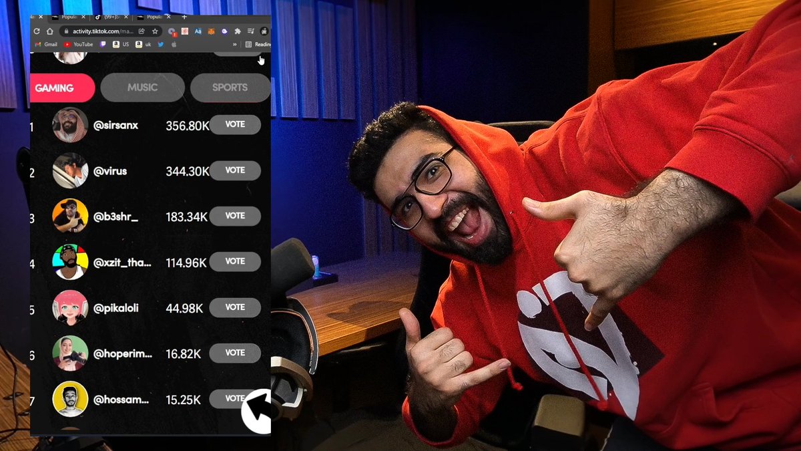The height and width of the screenshot is (451, 801).
Task: Open the Aa dictionary extension
Action: click(198, 31)
